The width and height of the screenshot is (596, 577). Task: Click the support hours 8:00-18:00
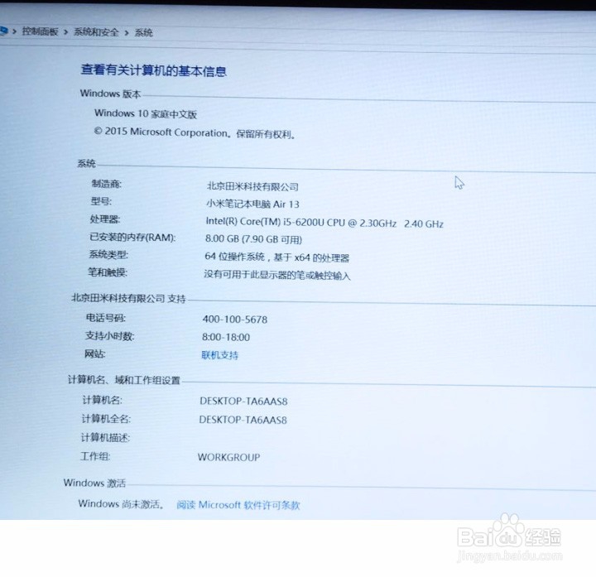226,337
